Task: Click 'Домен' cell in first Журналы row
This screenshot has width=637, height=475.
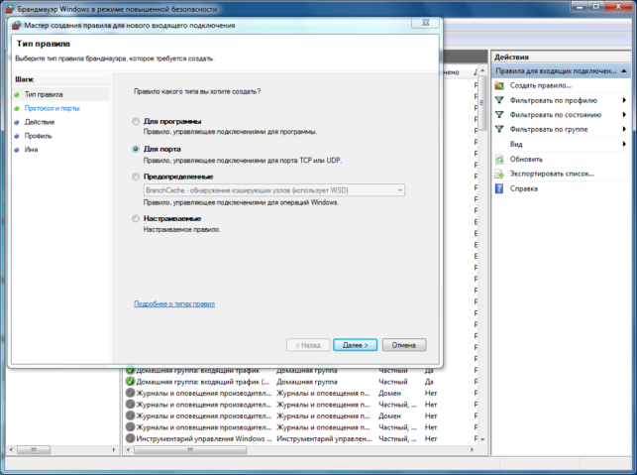Action: [389, 393]
